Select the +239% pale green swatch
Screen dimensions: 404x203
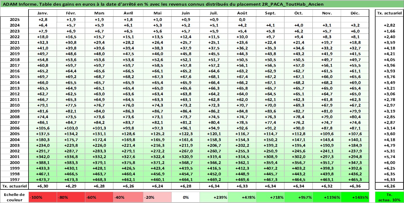click(x=214, y=197)
